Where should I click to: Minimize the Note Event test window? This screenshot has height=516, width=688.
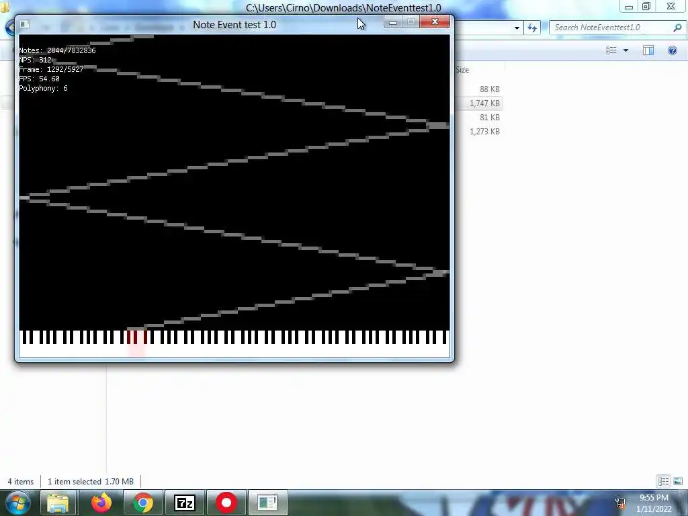point(393,22)
